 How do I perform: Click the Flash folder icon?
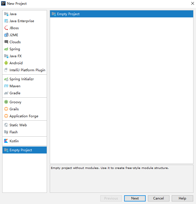click(6, 132)
